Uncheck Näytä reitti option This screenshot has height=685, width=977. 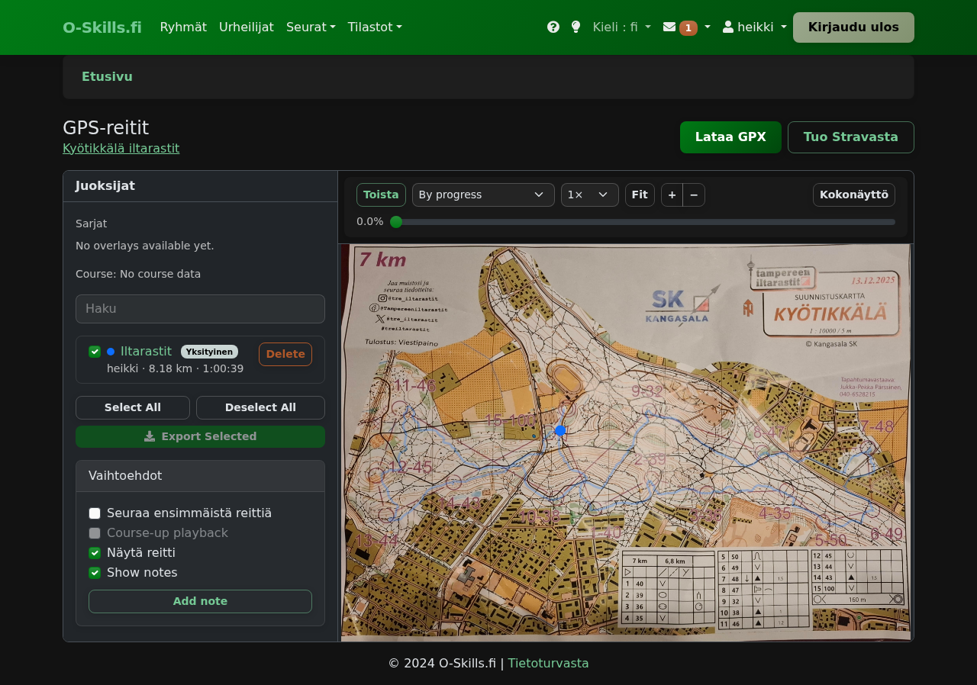coord(95,552)
